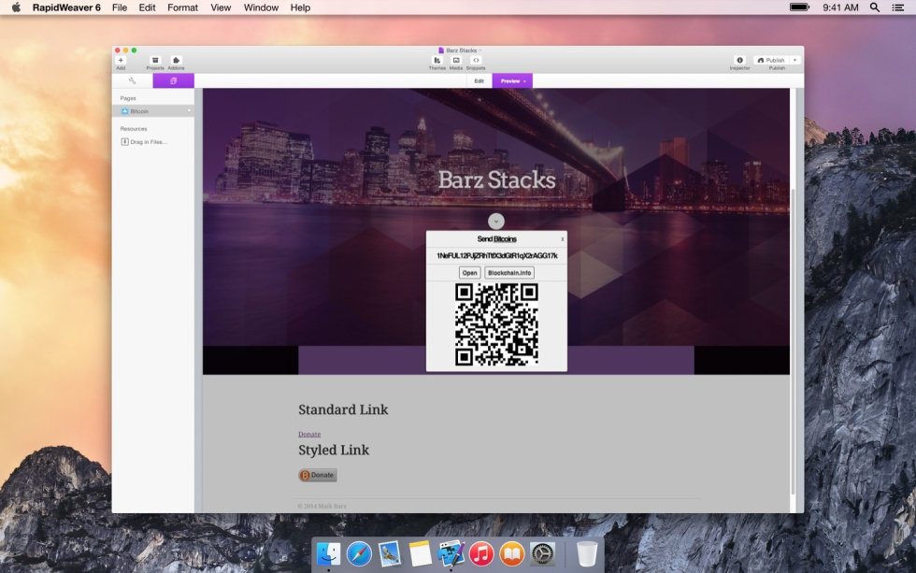
Task: Open the RapidWeaver 6 menu
Action: click(66, 7)
